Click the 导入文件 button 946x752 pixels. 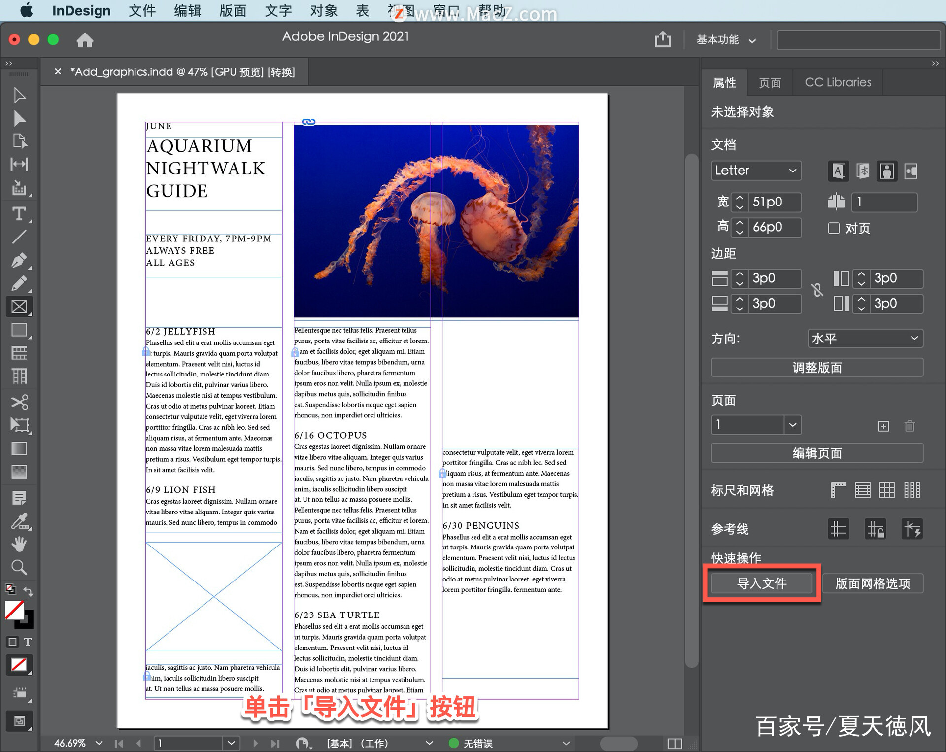point(761,583)
